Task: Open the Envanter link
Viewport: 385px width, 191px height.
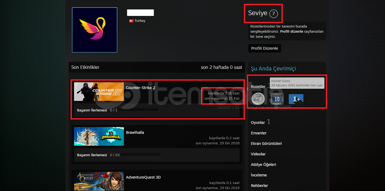Action: [259, 133]
